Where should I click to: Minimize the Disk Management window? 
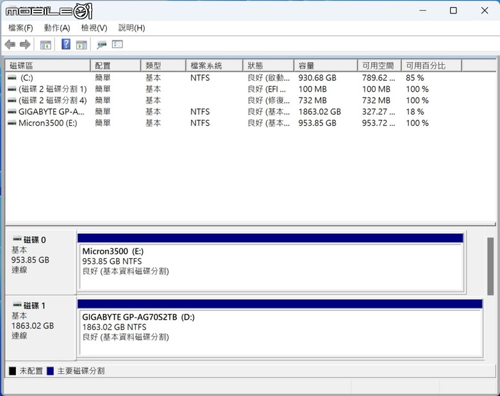(423, 10)
